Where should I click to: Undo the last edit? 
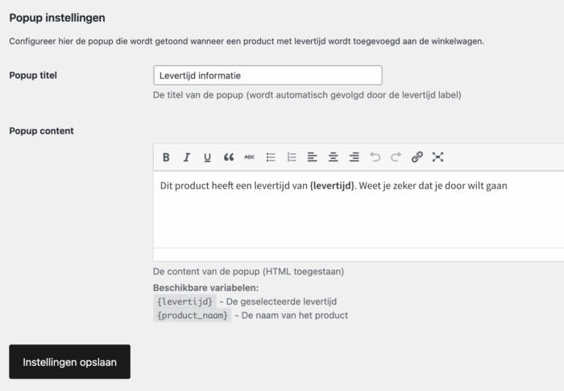click(x=375, y=157)
